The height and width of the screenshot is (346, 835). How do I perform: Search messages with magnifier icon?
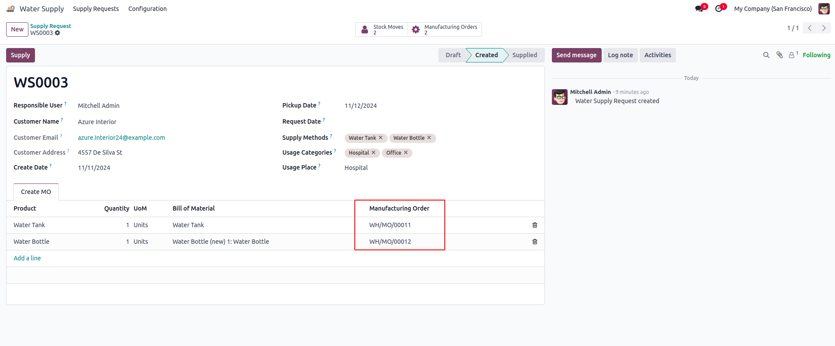(766, 55)
